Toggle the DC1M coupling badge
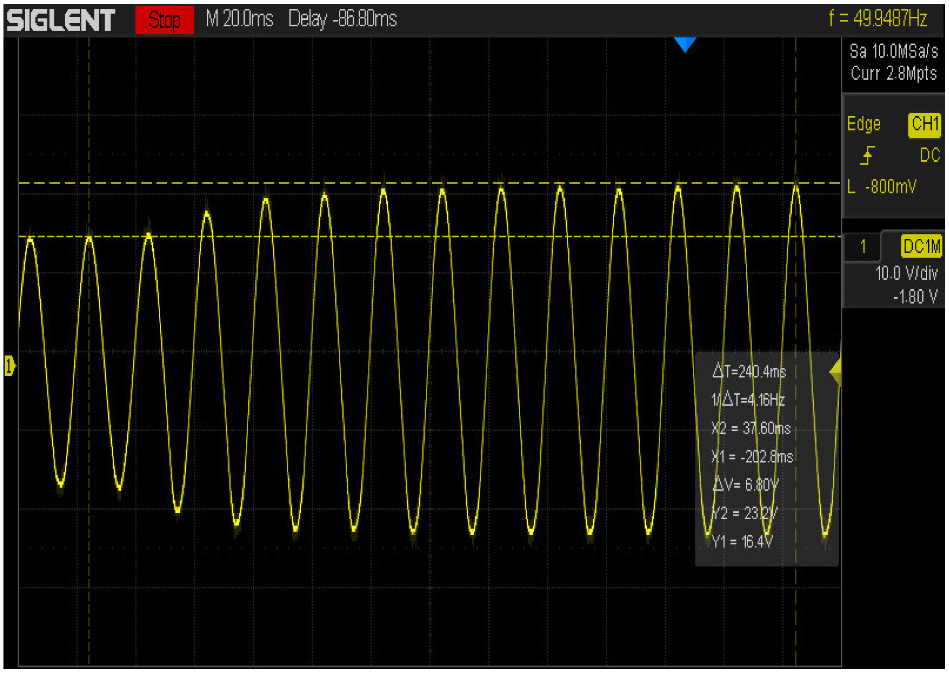 pyautogui.click(x=921, y=246)
